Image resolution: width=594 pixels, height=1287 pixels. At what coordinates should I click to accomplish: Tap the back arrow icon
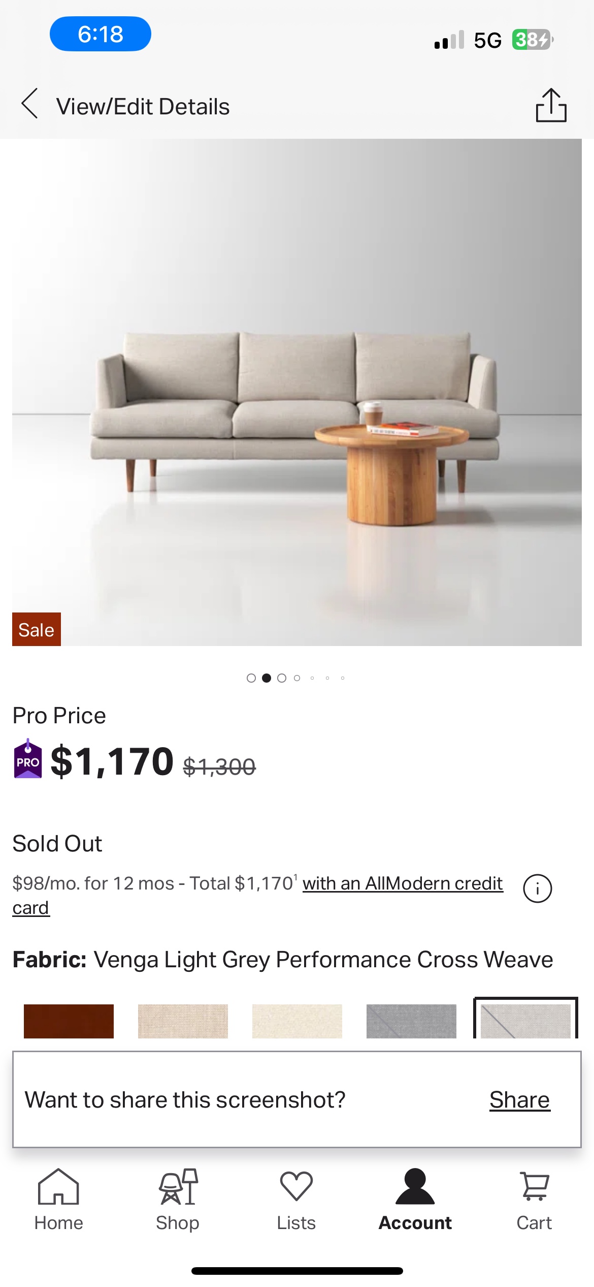30,104
